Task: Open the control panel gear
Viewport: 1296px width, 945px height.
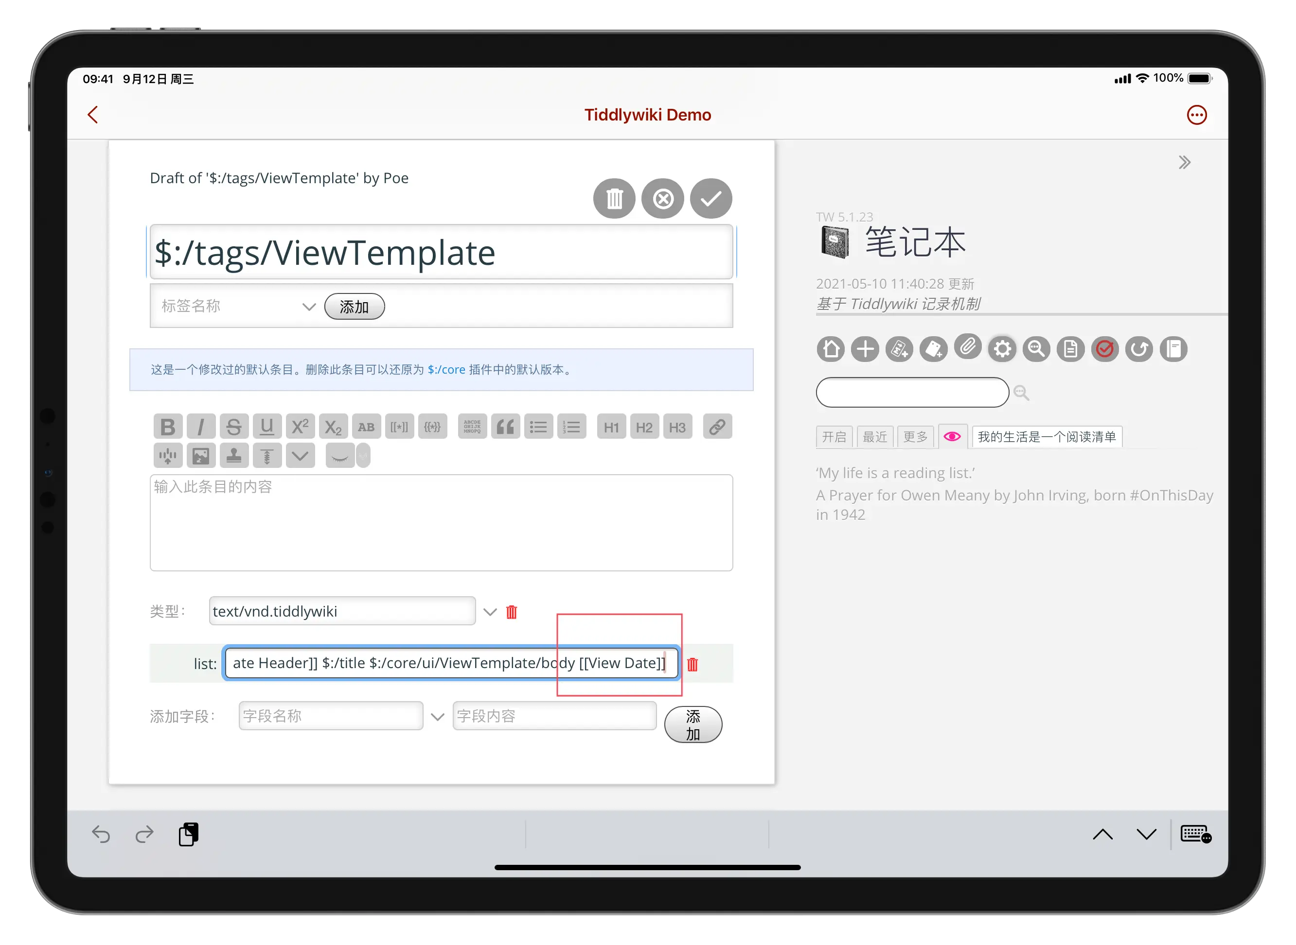Action: (1002, 349)
